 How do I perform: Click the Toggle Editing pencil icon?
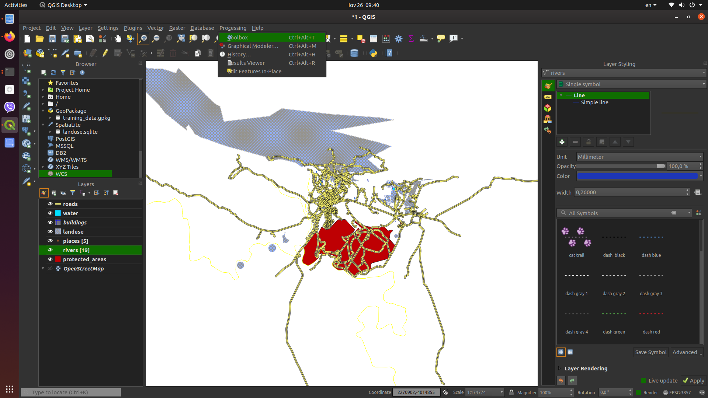105,53
